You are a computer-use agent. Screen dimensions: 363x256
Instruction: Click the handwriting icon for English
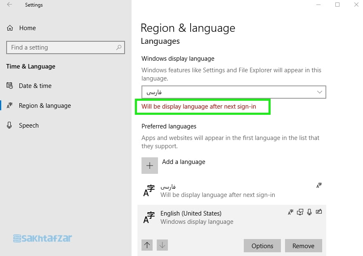pyautogui.click(x=318, y=212)
